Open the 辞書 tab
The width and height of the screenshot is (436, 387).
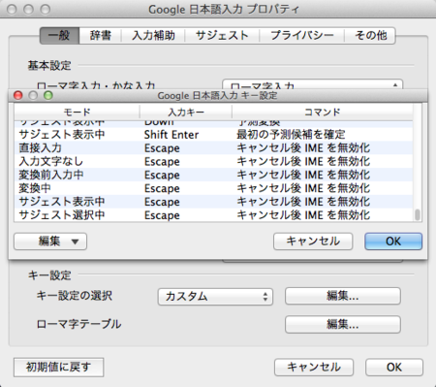click(x=101, y=35)
